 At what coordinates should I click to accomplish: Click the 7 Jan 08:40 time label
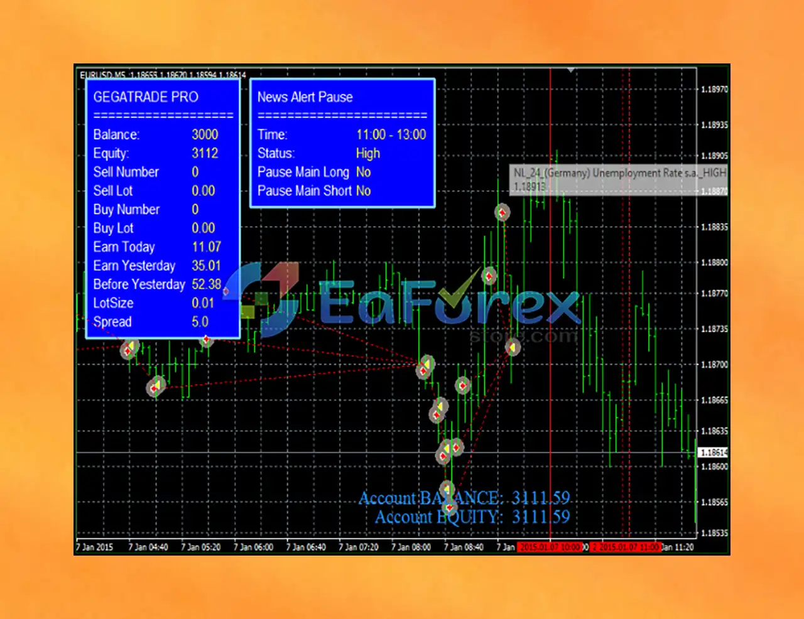[464, 547]
